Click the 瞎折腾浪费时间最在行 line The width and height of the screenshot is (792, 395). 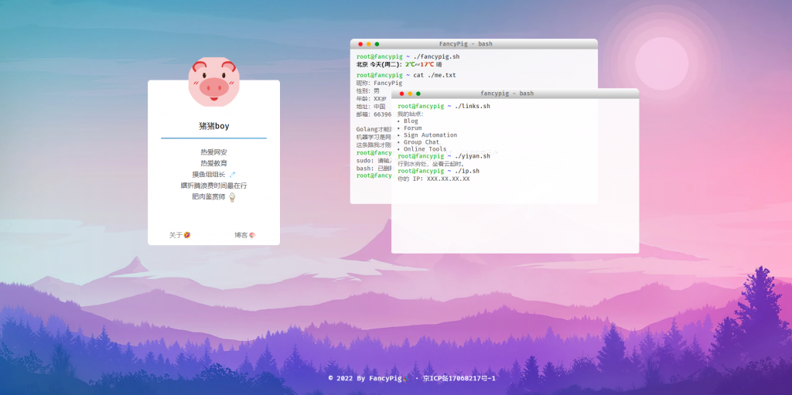(x=213, y=186)
